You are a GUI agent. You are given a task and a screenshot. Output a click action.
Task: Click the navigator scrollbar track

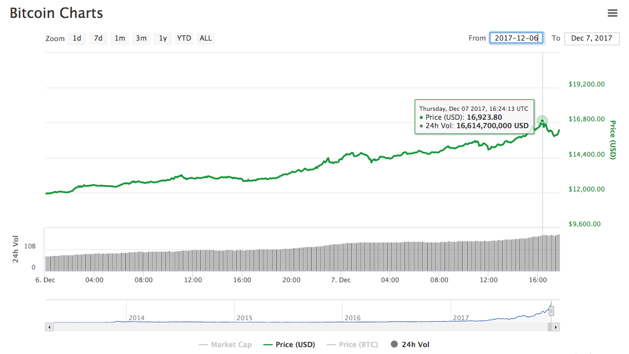(300, 327)
